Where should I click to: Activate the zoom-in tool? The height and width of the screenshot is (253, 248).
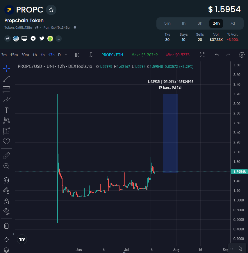coord(6,166)
